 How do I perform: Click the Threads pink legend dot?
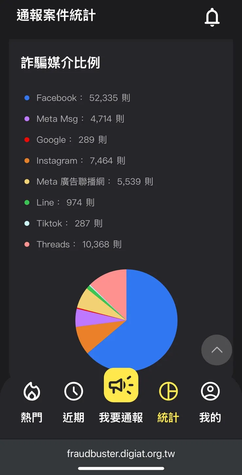pos(27,244)
